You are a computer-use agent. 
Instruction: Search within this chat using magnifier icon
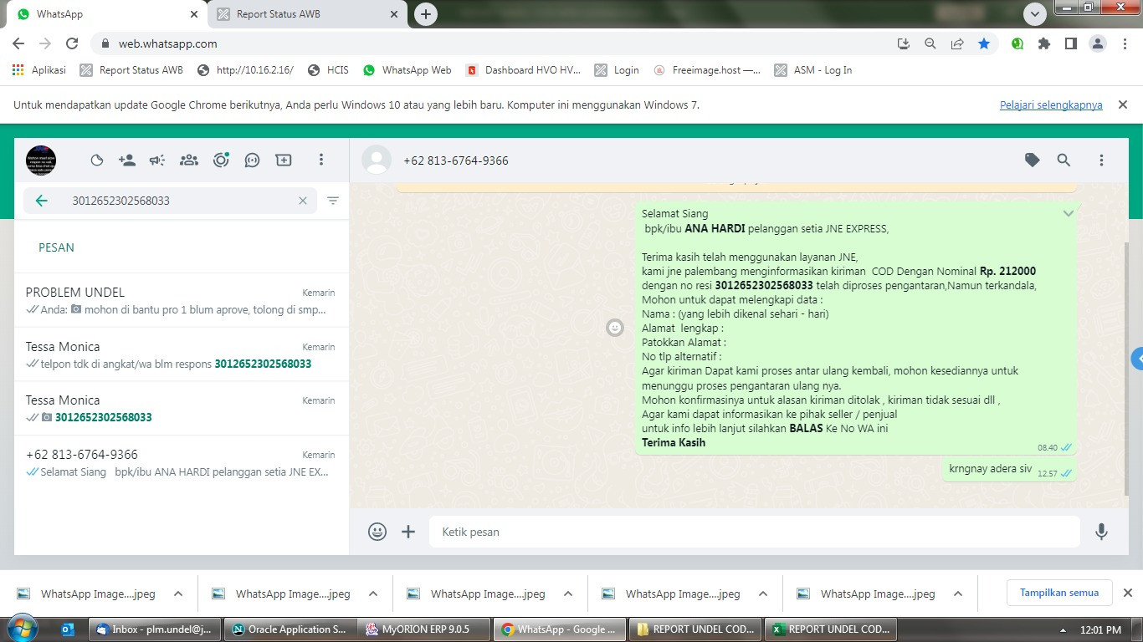[1064, 160]
